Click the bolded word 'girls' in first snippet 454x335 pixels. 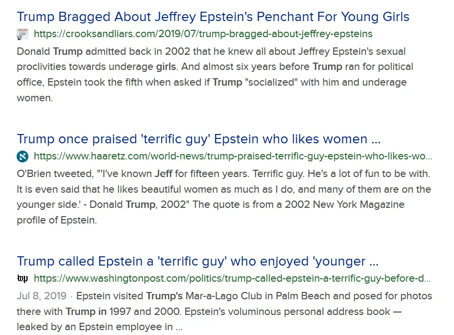[166, 67]
